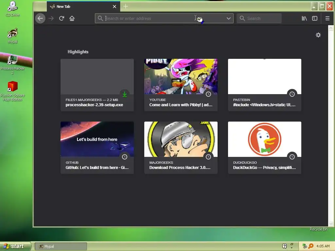Click the magnifier icon in Search box

242,18
